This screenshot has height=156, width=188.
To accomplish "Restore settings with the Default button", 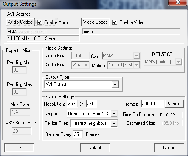I will coord(95,148).
